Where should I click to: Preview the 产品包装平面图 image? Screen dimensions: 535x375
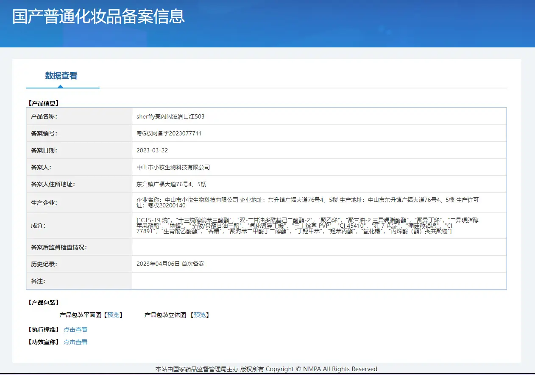113,315
